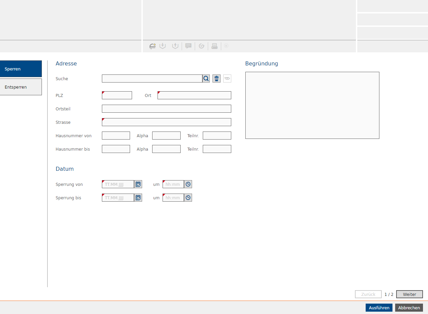Click the first toolbar icon with yellow dot

tap(152, 46)
